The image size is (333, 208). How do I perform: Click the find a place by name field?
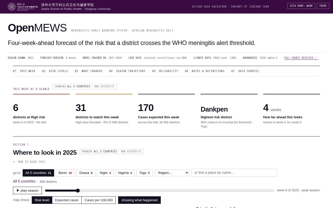(x=234, y=173)
